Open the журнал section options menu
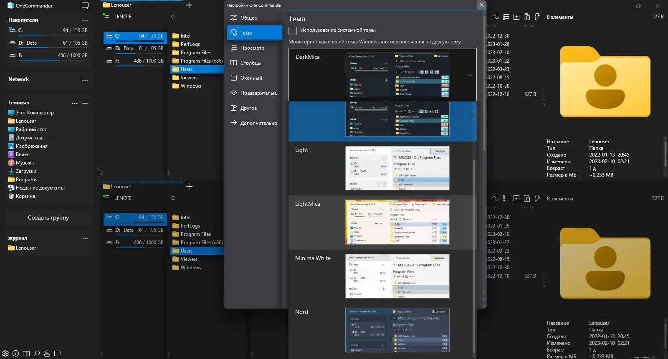Viewport: 668px width, 359px height. click(x=85, y=239)
